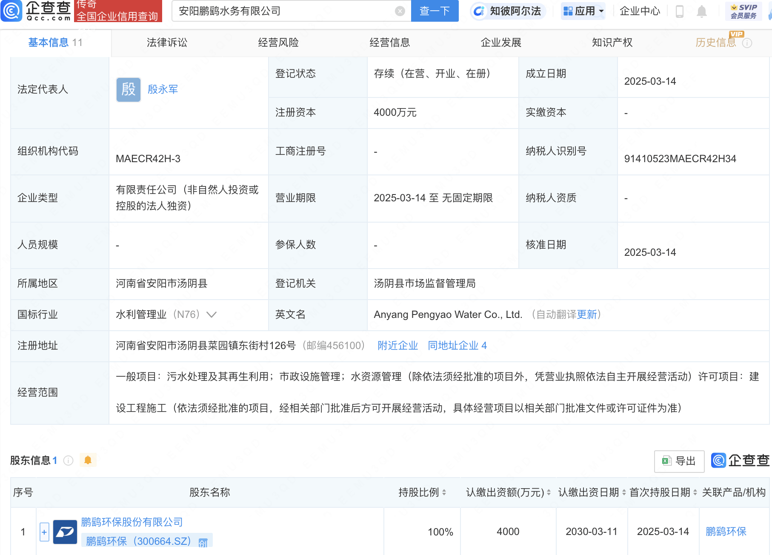Click info icon beside 历史信息
The width and height of the screenshot is (772, 555).
click(747, 43)
